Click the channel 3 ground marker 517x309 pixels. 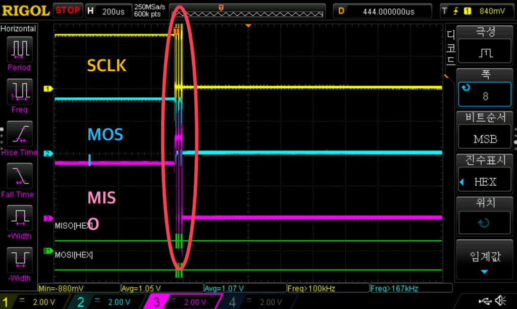point(48,218)
